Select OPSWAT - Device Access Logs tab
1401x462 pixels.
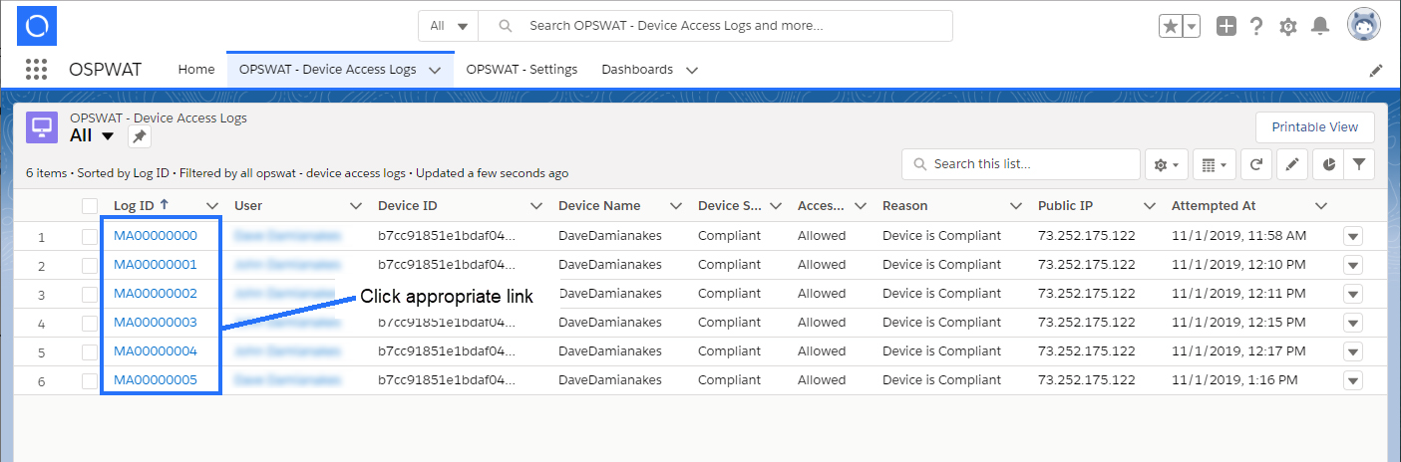328,70
